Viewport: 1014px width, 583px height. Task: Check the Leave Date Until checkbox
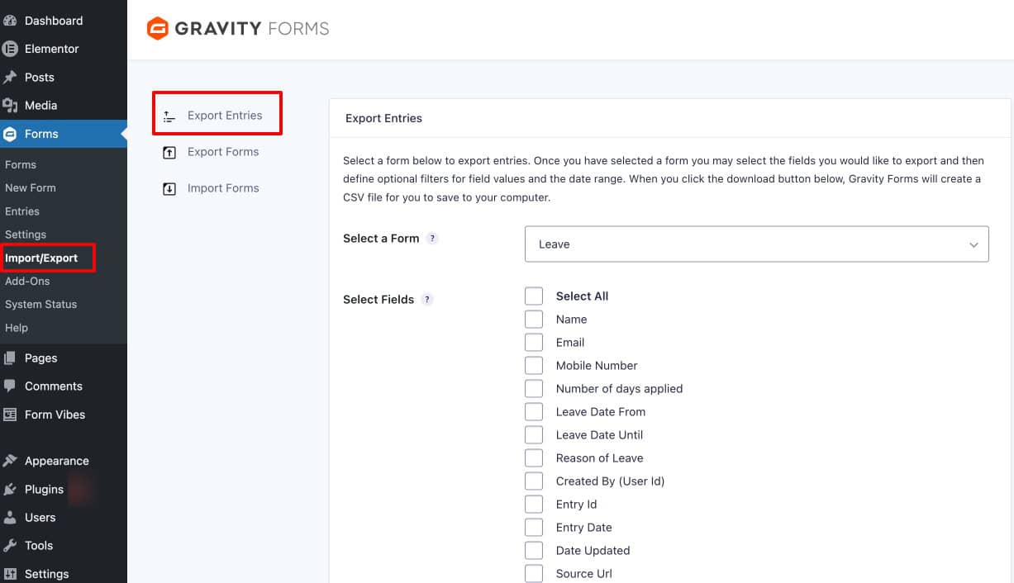tap(534, 434)
